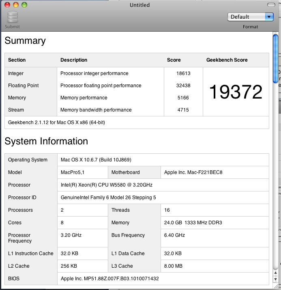Click the Intel Xeon W5580 processor value
The height and width of the screenshot is (290, 281).
[x=107, y=185]
